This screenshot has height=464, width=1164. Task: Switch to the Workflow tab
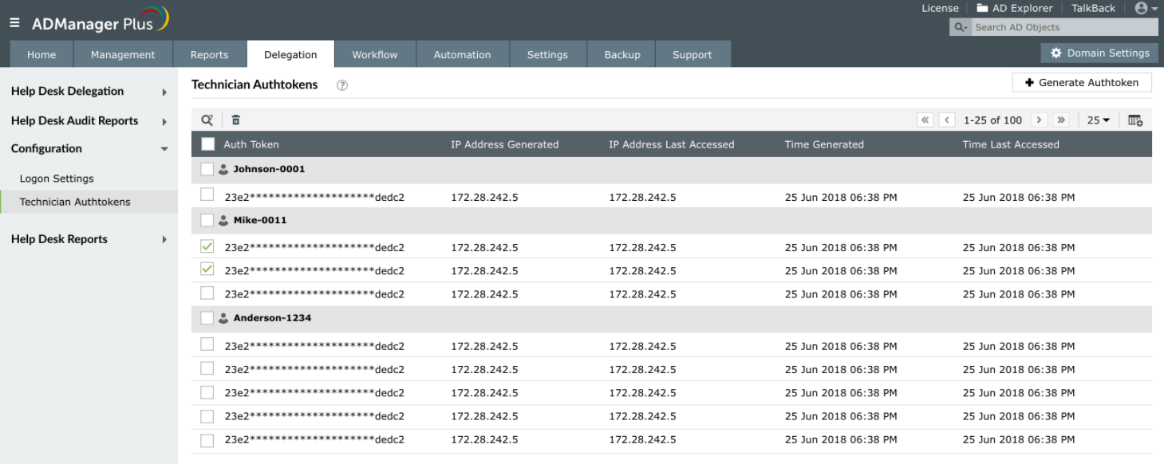coord(375,54)
